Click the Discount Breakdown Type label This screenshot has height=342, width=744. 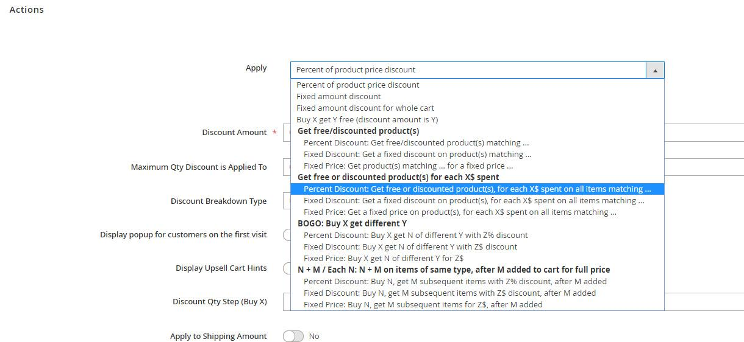218,201
